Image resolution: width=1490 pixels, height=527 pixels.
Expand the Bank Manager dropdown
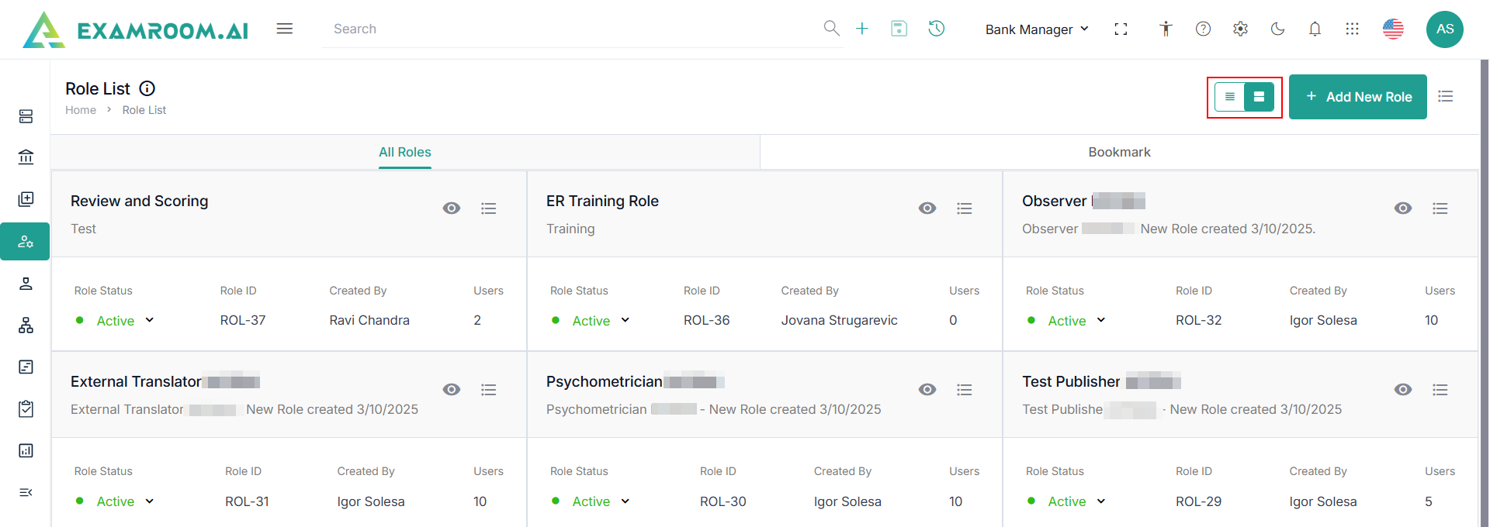1037,29
